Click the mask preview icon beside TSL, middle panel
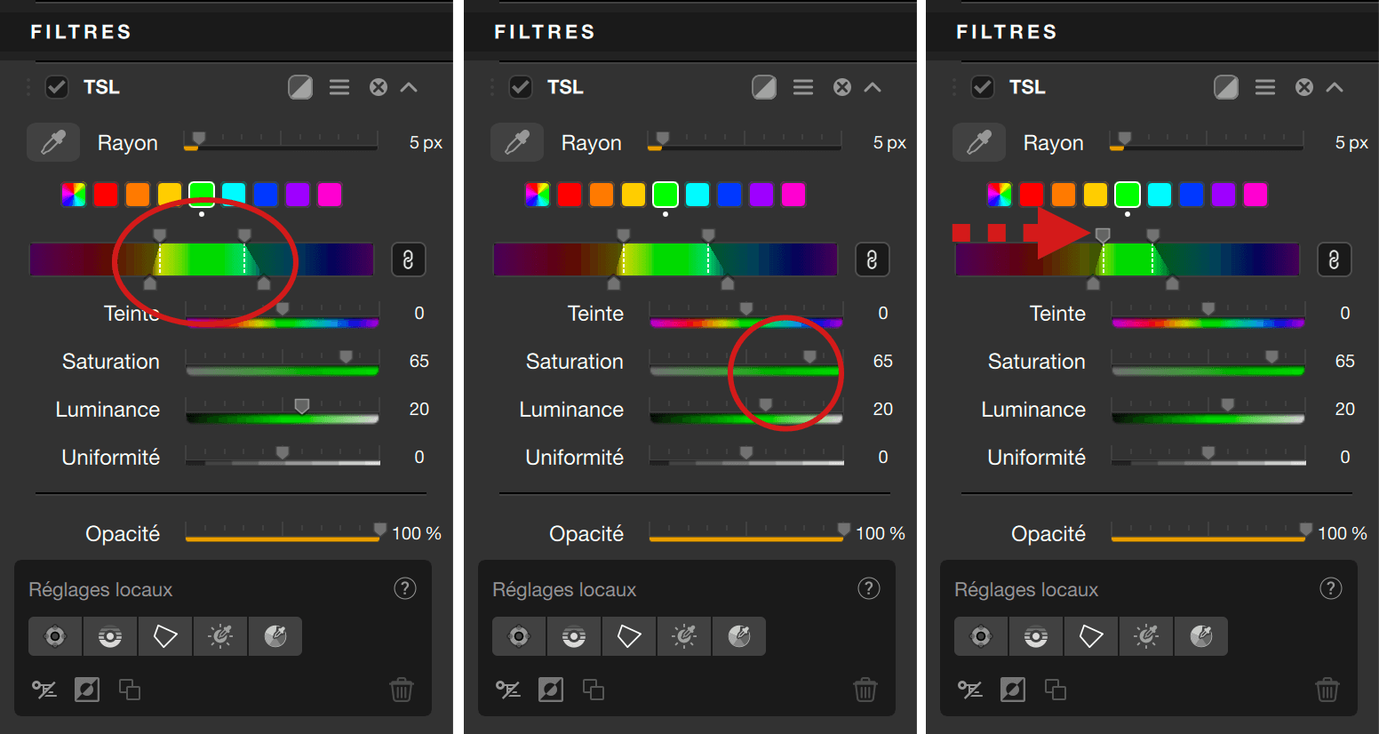Viewport: 1379px width, 734px height. (764, 87)
